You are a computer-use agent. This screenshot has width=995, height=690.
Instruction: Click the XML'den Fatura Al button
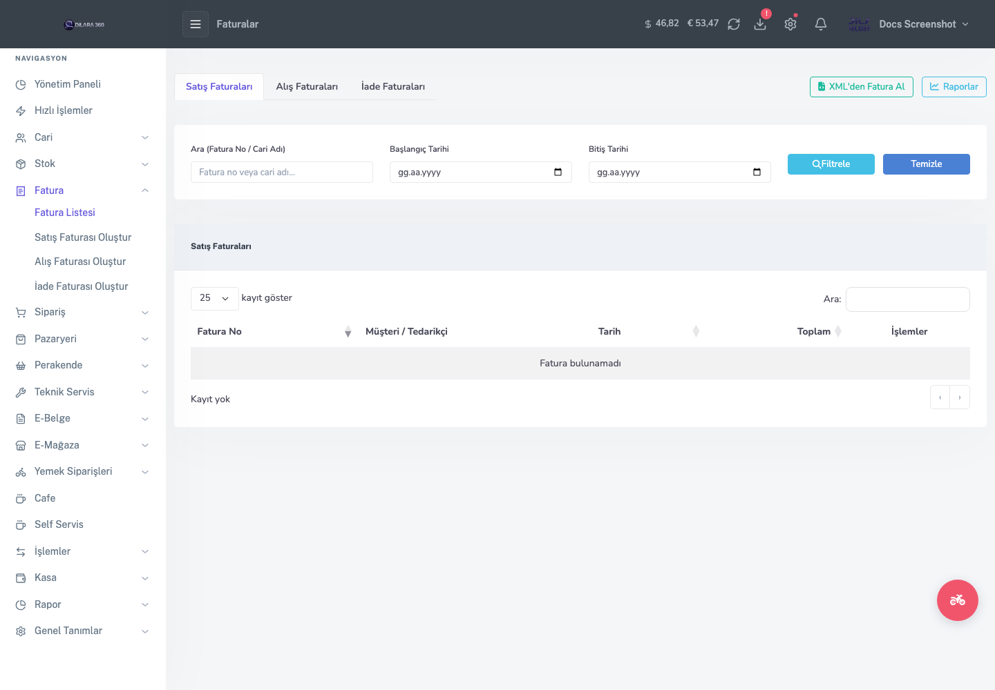coord(862,87)
